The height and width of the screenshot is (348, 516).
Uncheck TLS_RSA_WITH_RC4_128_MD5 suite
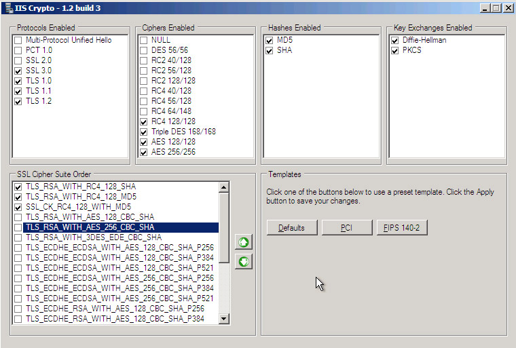(x=18, y=197)
